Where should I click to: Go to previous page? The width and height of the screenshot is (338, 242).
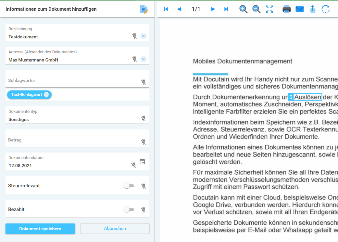click(179, 9)
